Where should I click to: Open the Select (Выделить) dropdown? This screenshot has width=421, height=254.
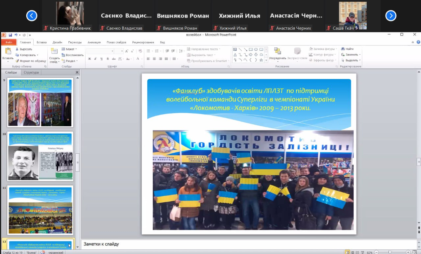[x=351, y=60]
